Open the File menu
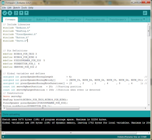Image resolution: width=152 pixels, height=140 pixels. (x=4, y=8)
